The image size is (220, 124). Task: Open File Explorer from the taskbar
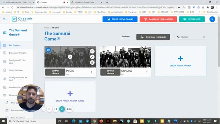click(115, 121)
